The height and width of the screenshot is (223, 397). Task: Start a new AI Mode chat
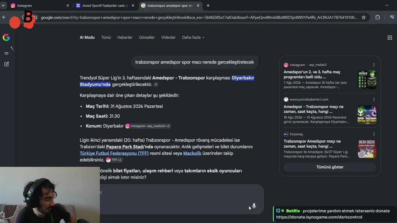point(7,64)
